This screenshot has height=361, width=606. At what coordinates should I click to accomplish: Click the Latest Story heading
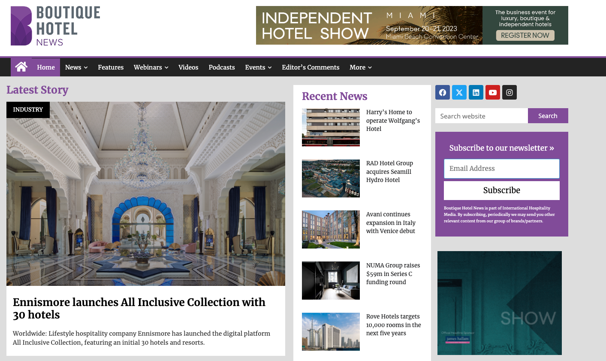click(x=37, y=90)
